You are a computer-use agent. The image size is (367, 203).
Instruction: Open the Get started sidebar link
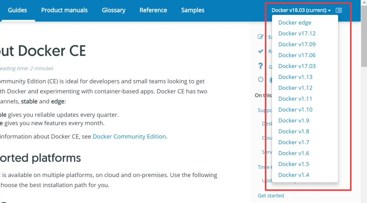(x=271, y=196)
